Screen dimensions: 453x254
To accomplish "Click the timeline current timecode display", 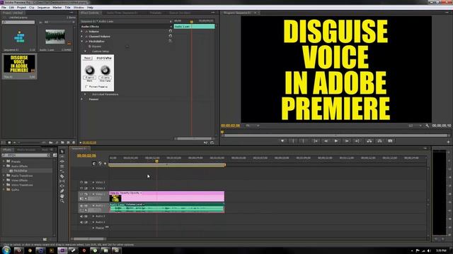I will click(x=86, y=156).
